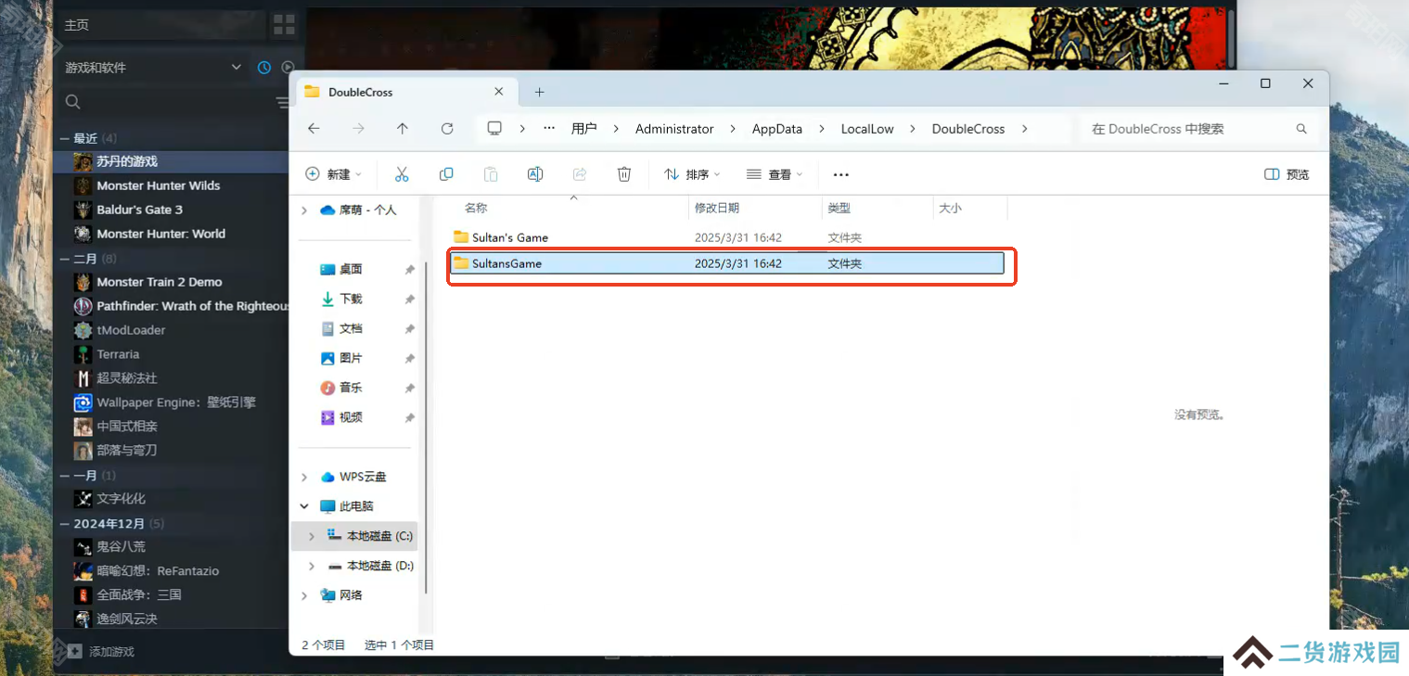1409x676 pixels.
Task: Open the View (查看) dropdown
Action: pos(775,174)
